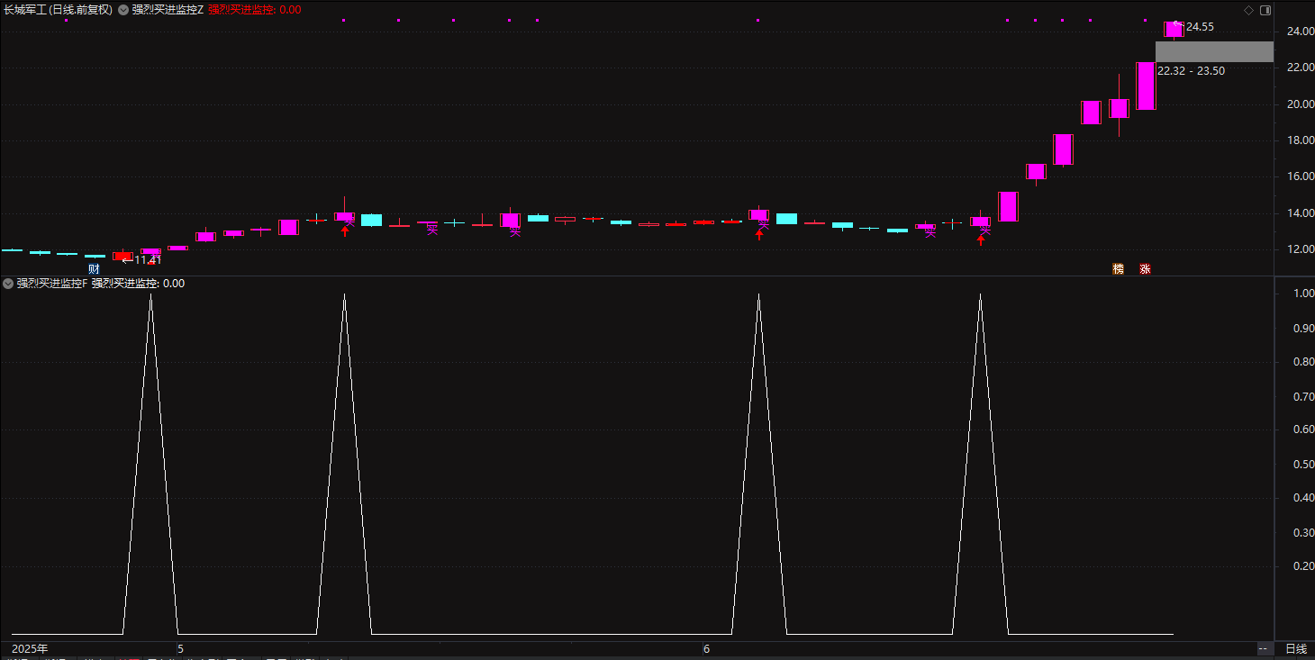The height and width of the screenshot is (660, 1315).
Task: Open the 强烈买进监控F indicator dropdown arrow
Action: tap(8, 283)
